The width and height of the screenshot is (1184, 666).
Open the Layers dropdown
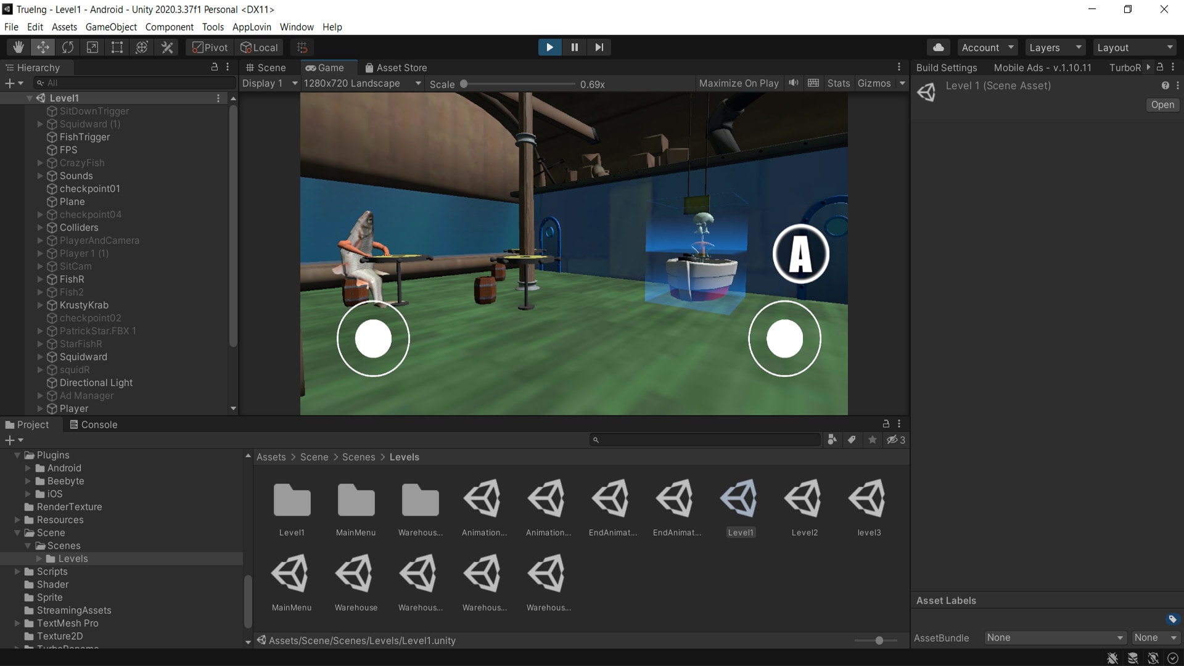tap(1055, 47)
